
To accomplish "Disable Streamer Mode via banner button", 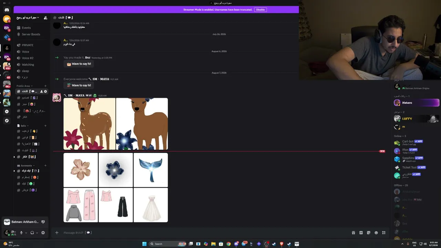I will tap(260, 10).
